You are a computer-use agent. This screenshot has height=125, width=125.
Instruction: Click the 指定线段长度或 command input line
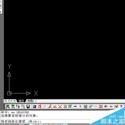coord(45,122)
